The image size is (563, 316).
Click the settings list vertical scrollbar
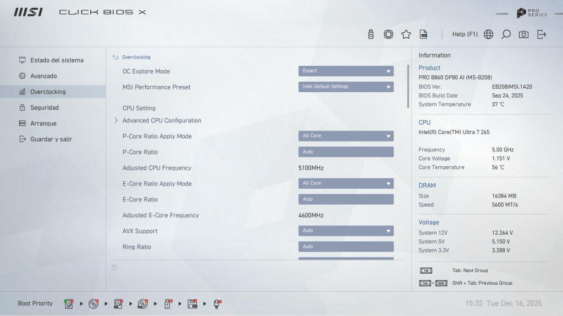[x=408, y=86]
